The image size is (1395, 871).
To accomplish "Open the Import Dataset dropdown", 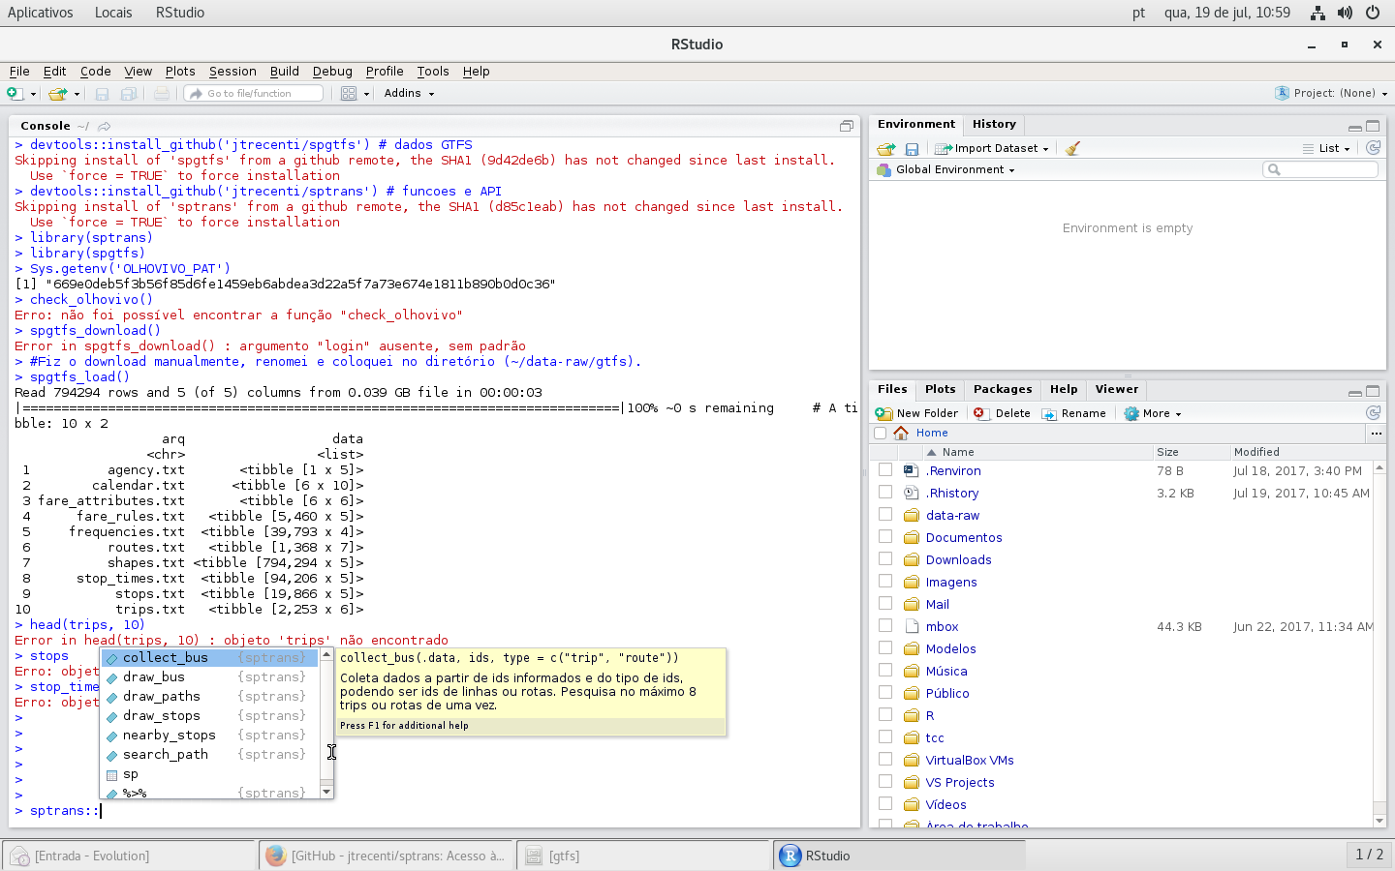I will point(992,148).
